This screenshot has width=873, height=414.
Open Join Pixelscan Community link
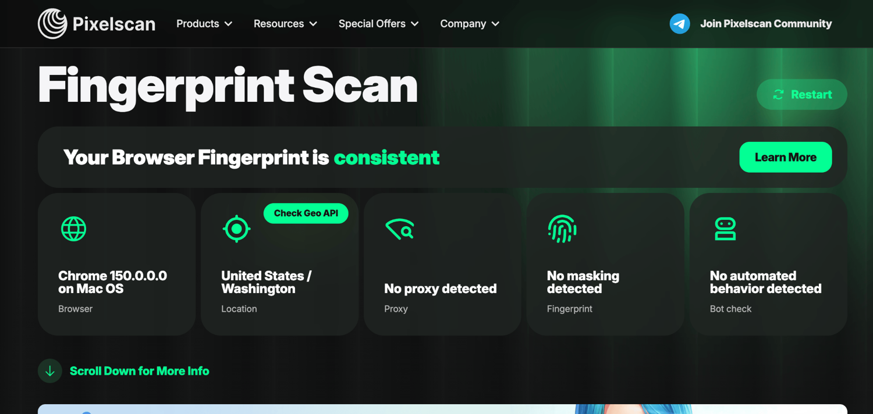tap(766, 24)
